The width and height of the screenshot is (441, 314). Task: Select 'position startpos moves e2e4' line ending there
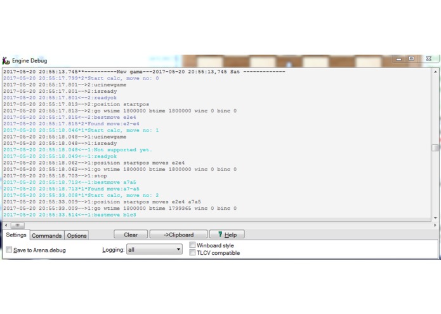pyautogui.click(x=94, y=163)
